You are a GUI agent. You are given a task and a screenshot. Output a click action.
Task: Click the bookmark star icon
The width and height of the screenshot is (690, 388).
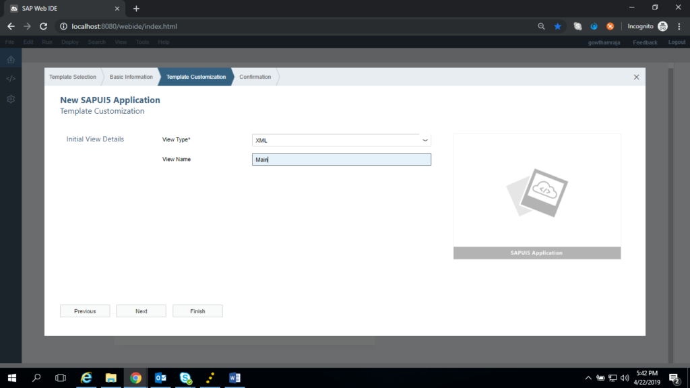(557, 26)
